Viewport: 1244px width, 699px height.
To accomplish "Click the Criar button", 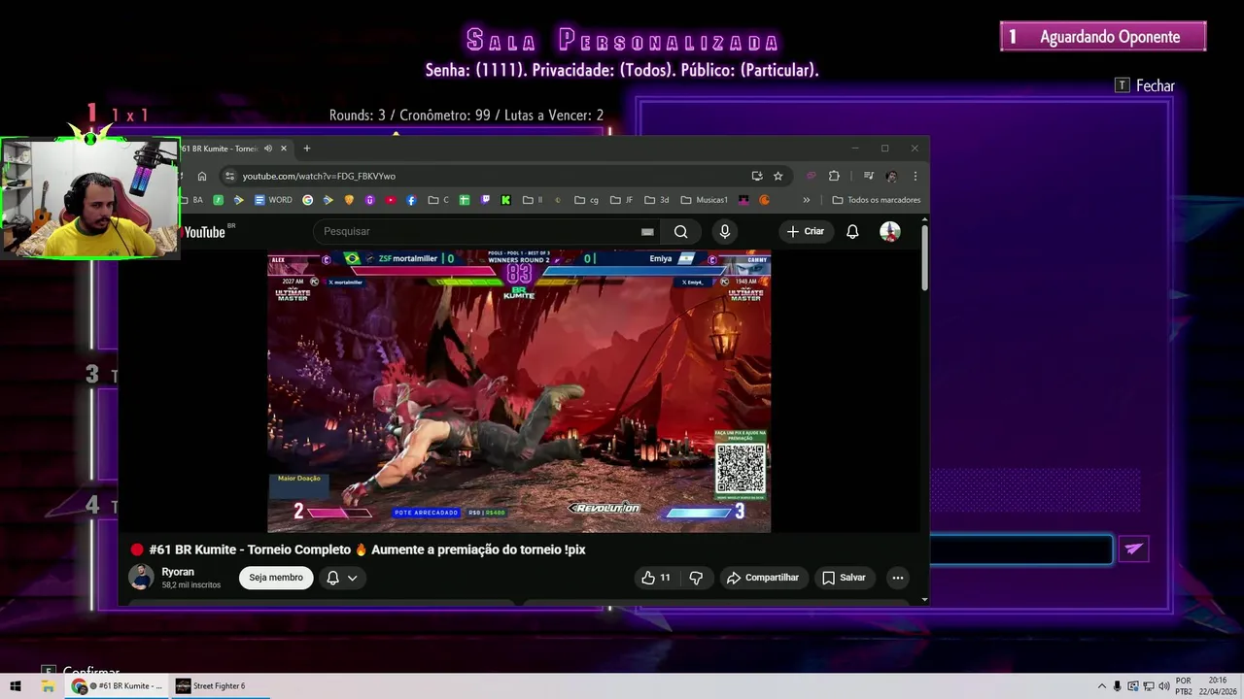I will 806,231.
